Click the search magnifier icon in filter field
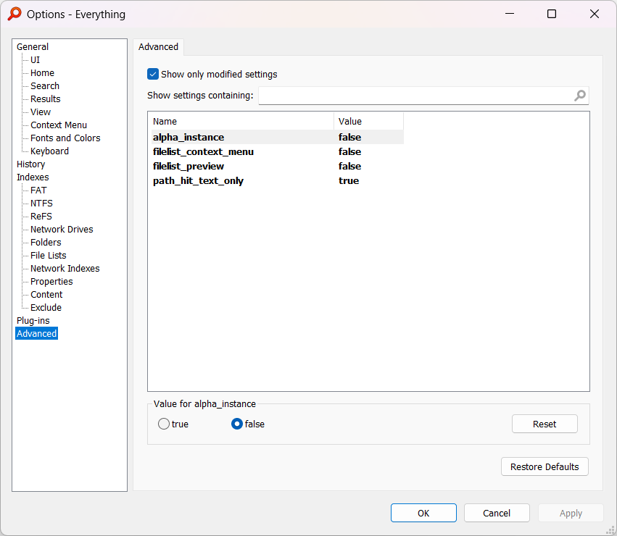617x536 pixels. point(579,96)
